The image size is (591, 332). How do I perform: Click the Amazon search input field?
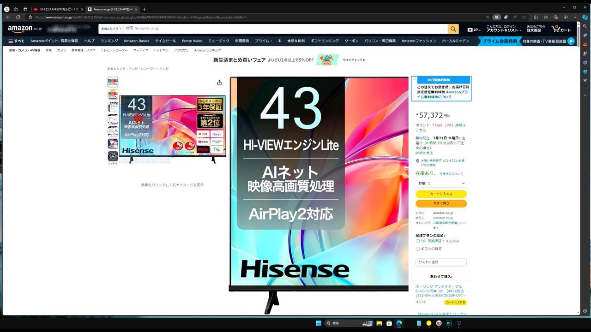(285, 29)
